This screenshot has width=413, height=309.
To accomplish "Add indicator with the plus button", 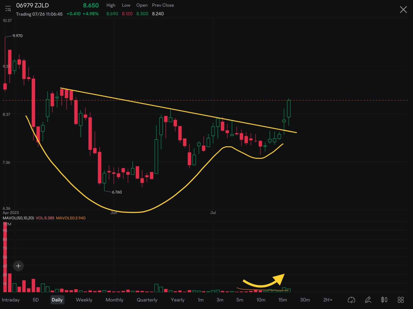I will [18, 266].
